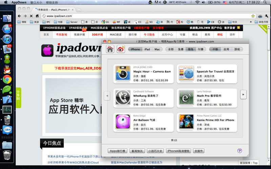Viewport: 271px width, 169px height.
Task: Open the WWDC iCloud news headline link
Action: pos(73,162)
